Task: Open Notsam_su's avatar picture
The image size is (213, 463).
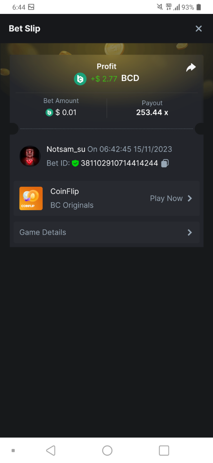Action: [30, 156]
